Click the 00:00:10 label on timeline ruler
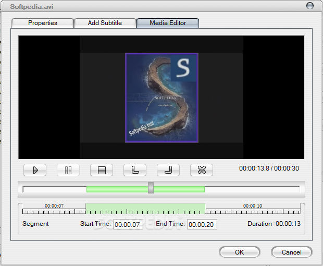Image resolution: width=323 pixels, height=266 pixels. pos(253,206)
